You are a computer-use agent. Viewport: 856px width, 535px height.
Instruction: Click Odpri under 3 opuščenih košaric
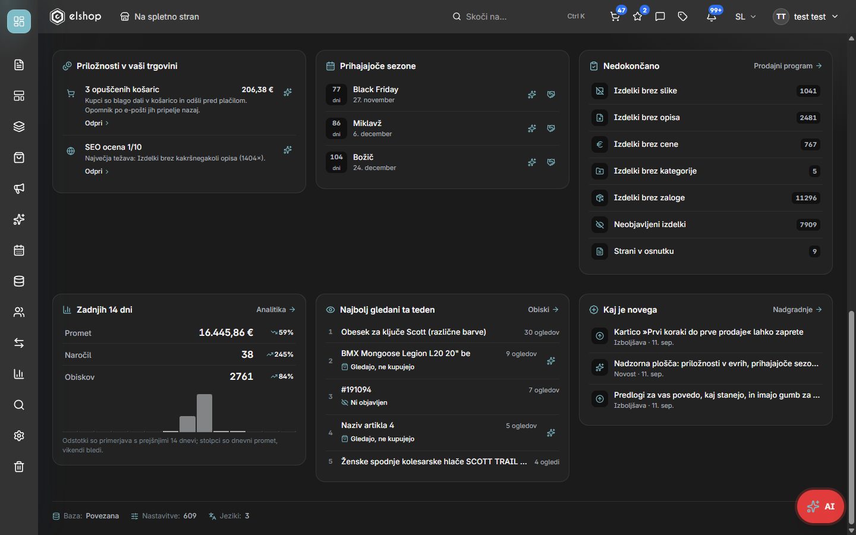coord(96,123)
